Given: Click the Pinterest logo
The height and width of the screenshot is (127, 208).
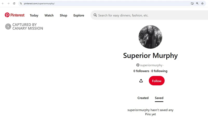Looking at the screenshot, I should 15,15.
